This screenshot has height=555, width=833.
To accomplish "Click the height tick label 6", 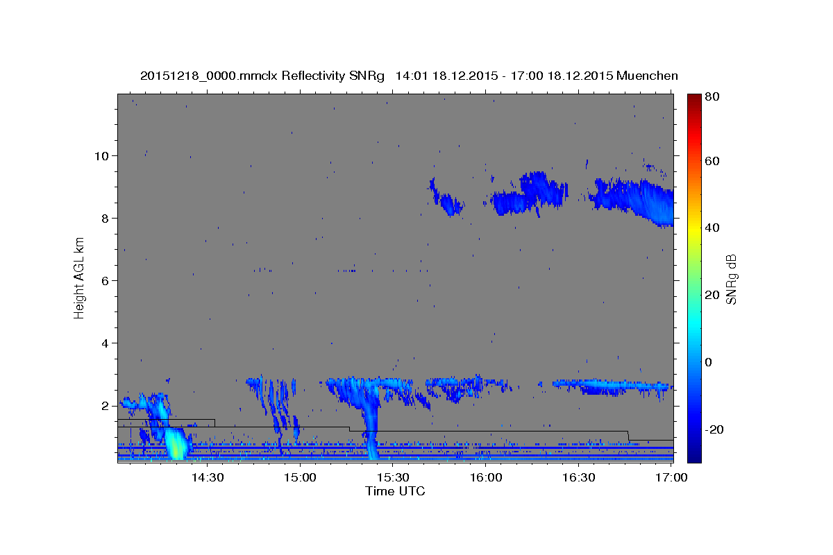I will click(x=103, y=280).
